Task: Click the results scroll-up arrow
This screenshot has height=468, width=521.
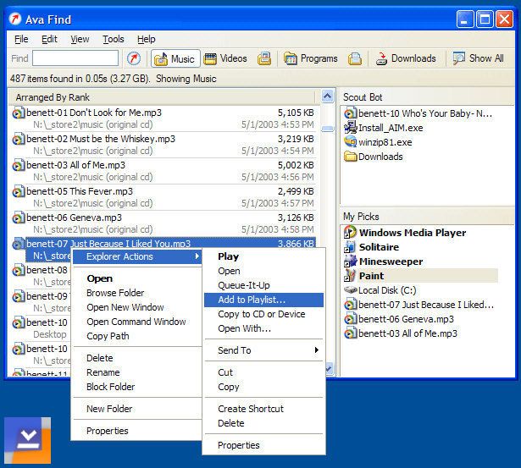Action: [x=328, y=96]
